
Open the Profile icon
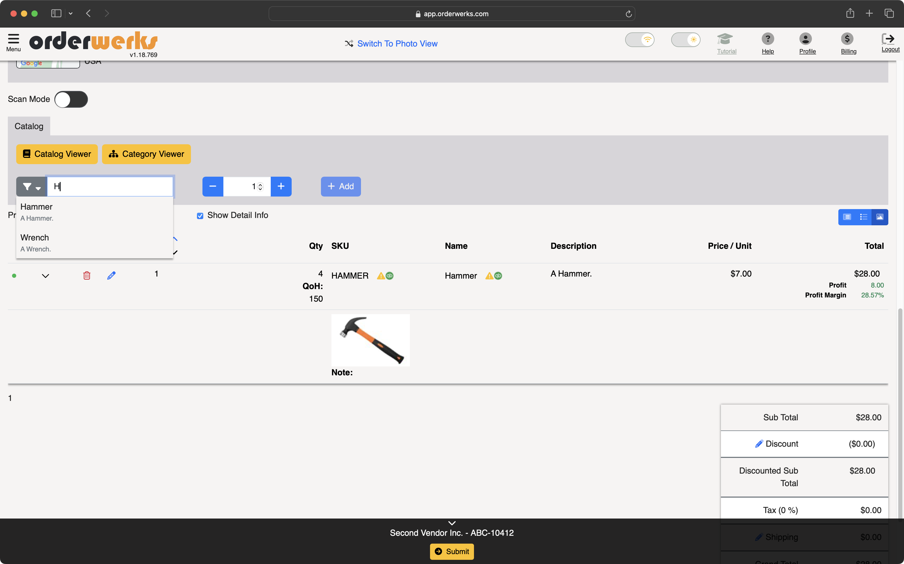click(805, 39)
